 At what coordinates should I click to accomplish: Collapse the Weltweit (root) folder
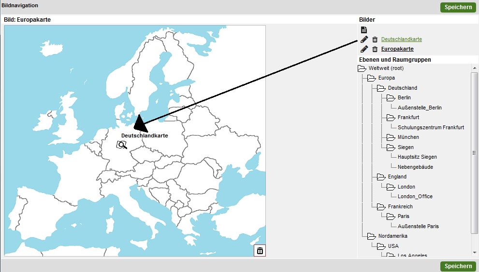pyautogui.click(x=362, y=68)
